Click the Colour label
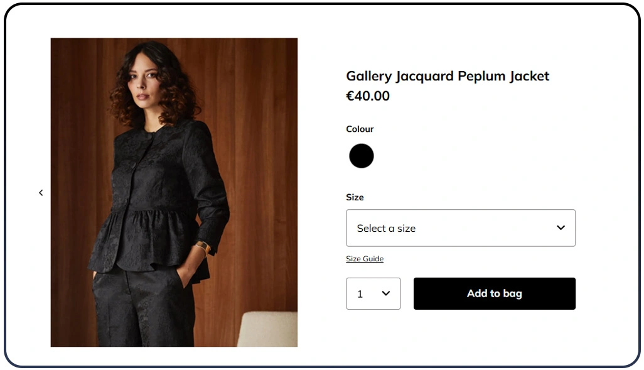 click(360, 129)
